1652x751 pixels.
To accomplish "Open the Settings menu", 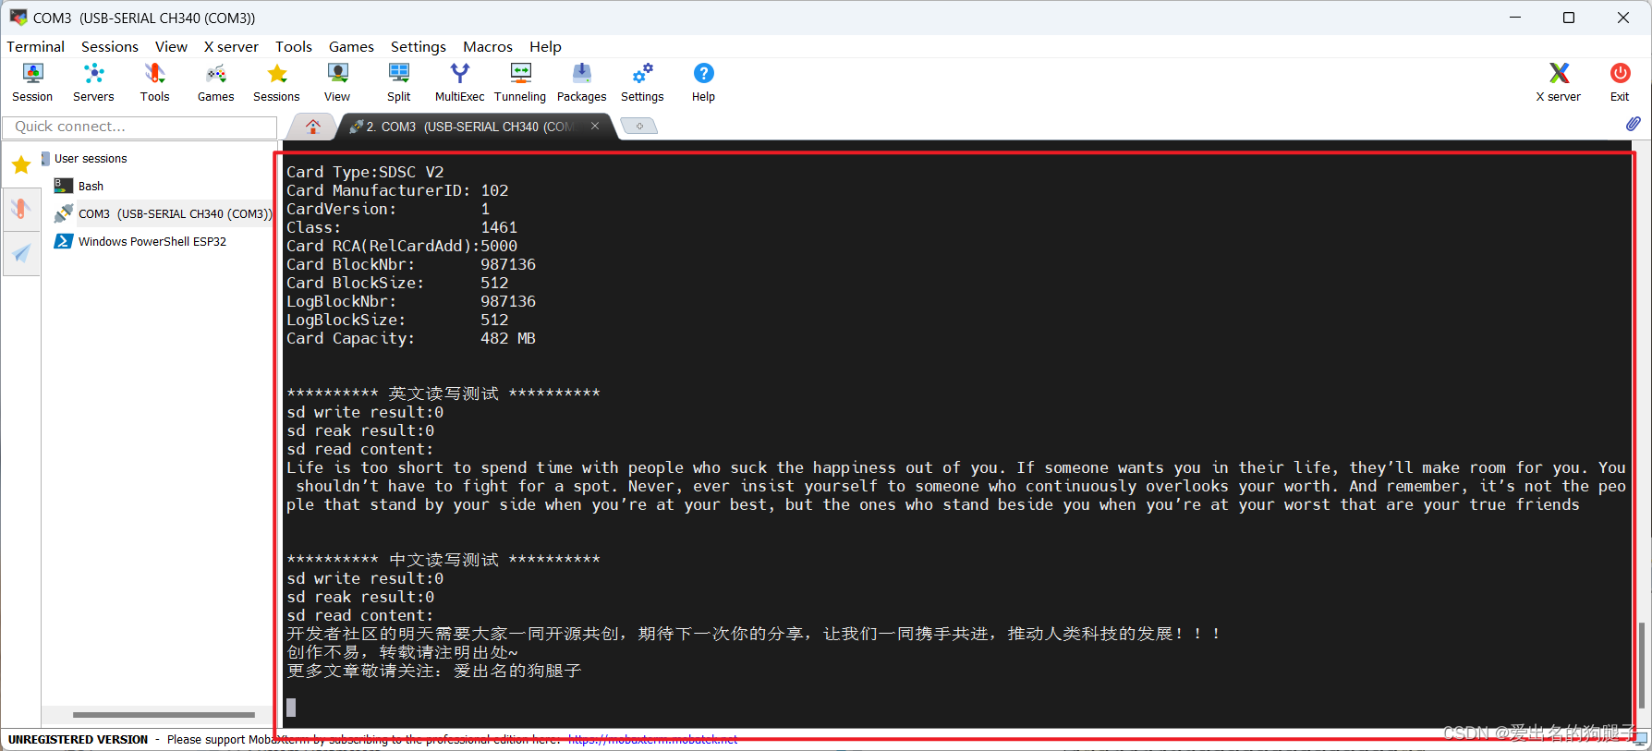I will (x=419, y=46).
